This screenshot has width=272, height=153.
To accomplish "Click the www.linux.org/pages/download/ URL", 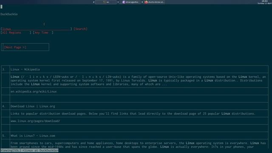I will (35, 121).
